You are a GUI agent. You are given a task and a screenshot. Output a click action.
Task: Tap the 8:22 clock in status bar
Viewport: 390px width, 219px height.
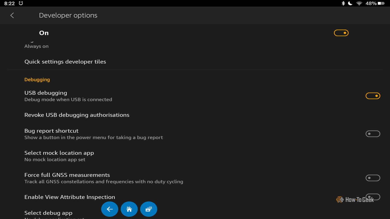click(x=10, y=3)
